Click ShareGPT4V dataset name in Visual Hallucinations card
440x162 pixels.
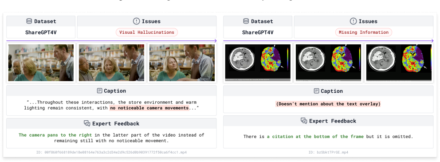(x=41, y=32)
